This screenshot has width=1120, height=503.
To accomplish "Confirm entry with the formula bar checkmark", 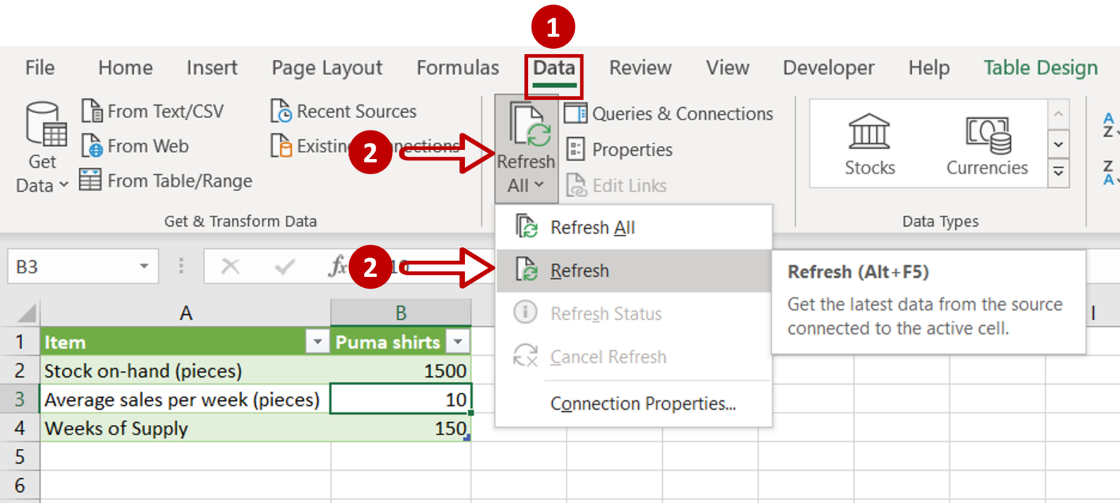I will pos(283,266).
